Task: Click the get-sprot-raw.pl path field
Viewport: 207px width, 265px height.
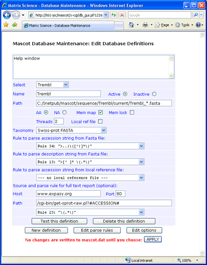Action: click(104, 203)
